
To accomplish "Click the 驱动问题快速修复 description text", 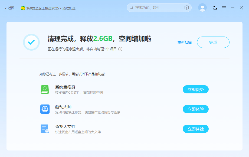I will point(88,112).
